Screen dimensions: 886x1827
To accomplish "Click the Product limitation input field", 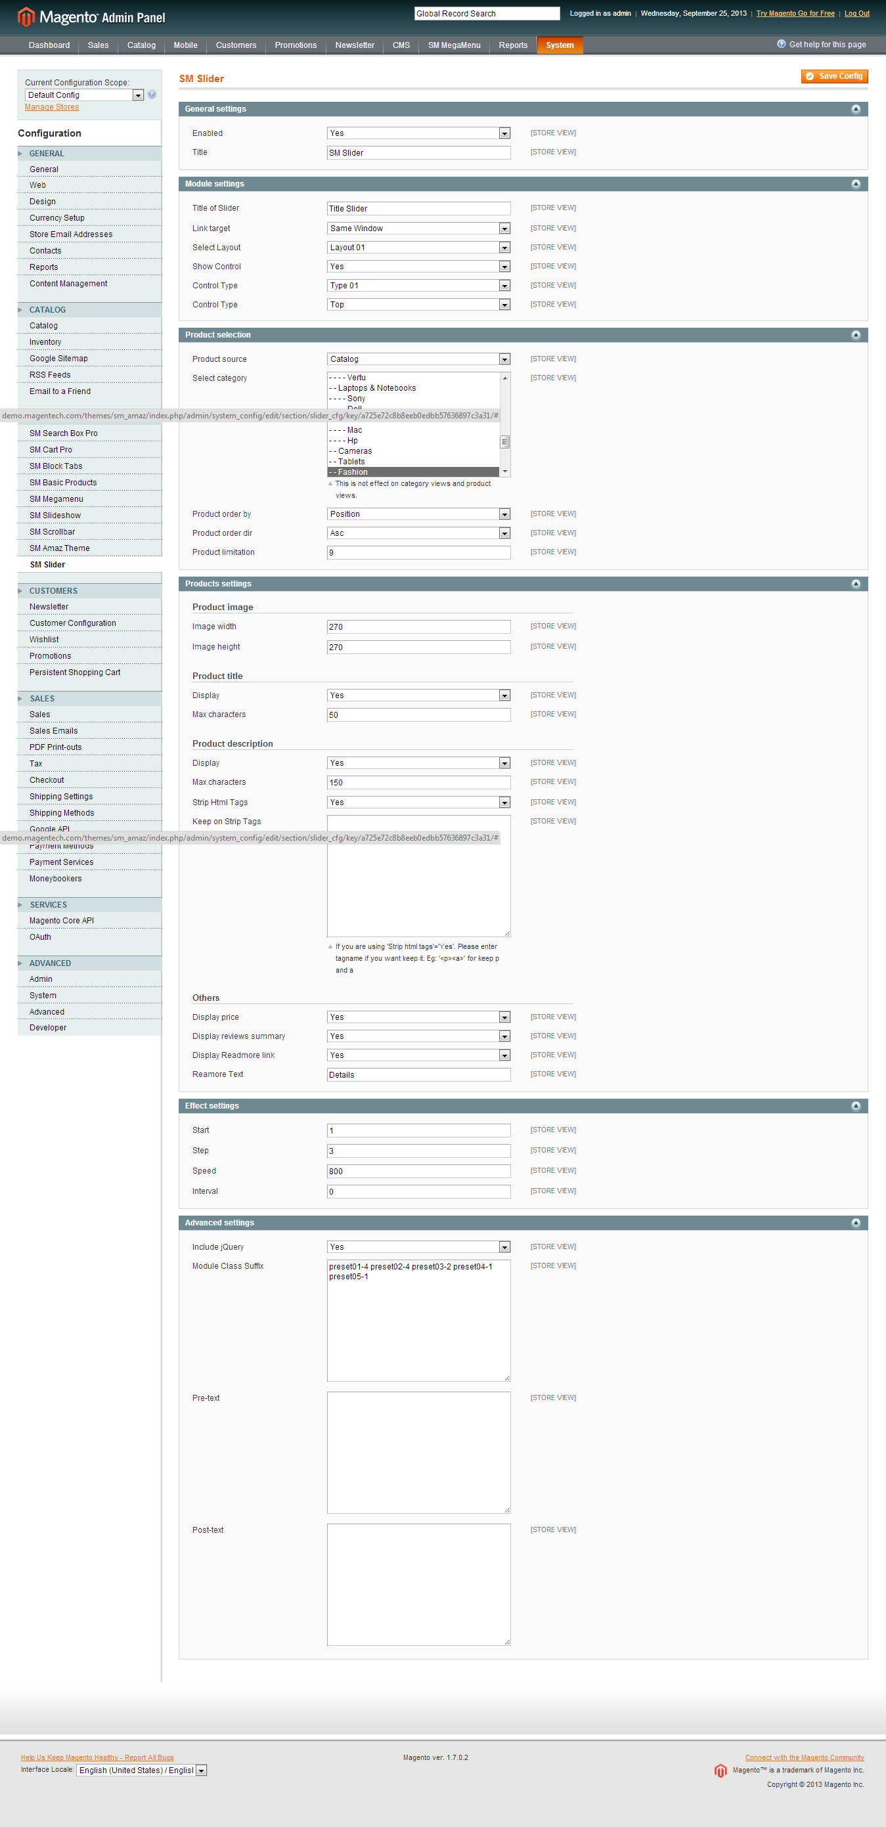I will pos(418,552).
